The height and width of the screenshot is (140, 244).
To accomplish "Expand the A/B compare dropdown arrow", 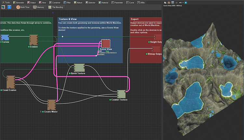I will 183,3.
